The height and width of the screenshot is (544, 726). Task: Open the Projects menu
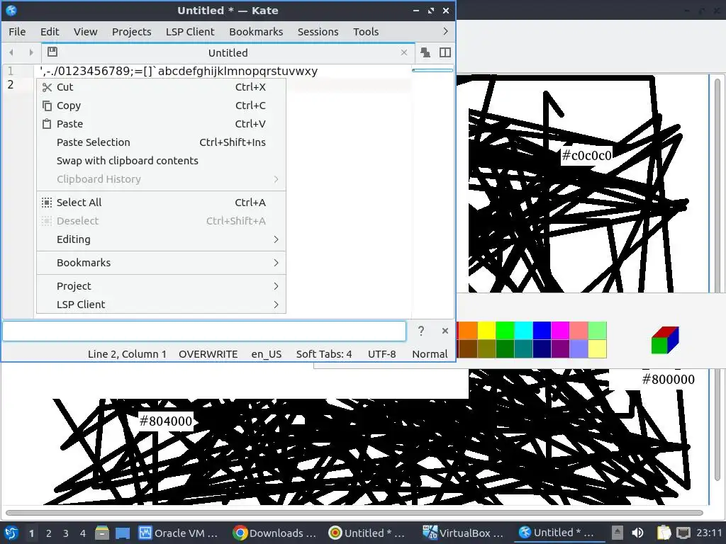click(x=131, y=31)
